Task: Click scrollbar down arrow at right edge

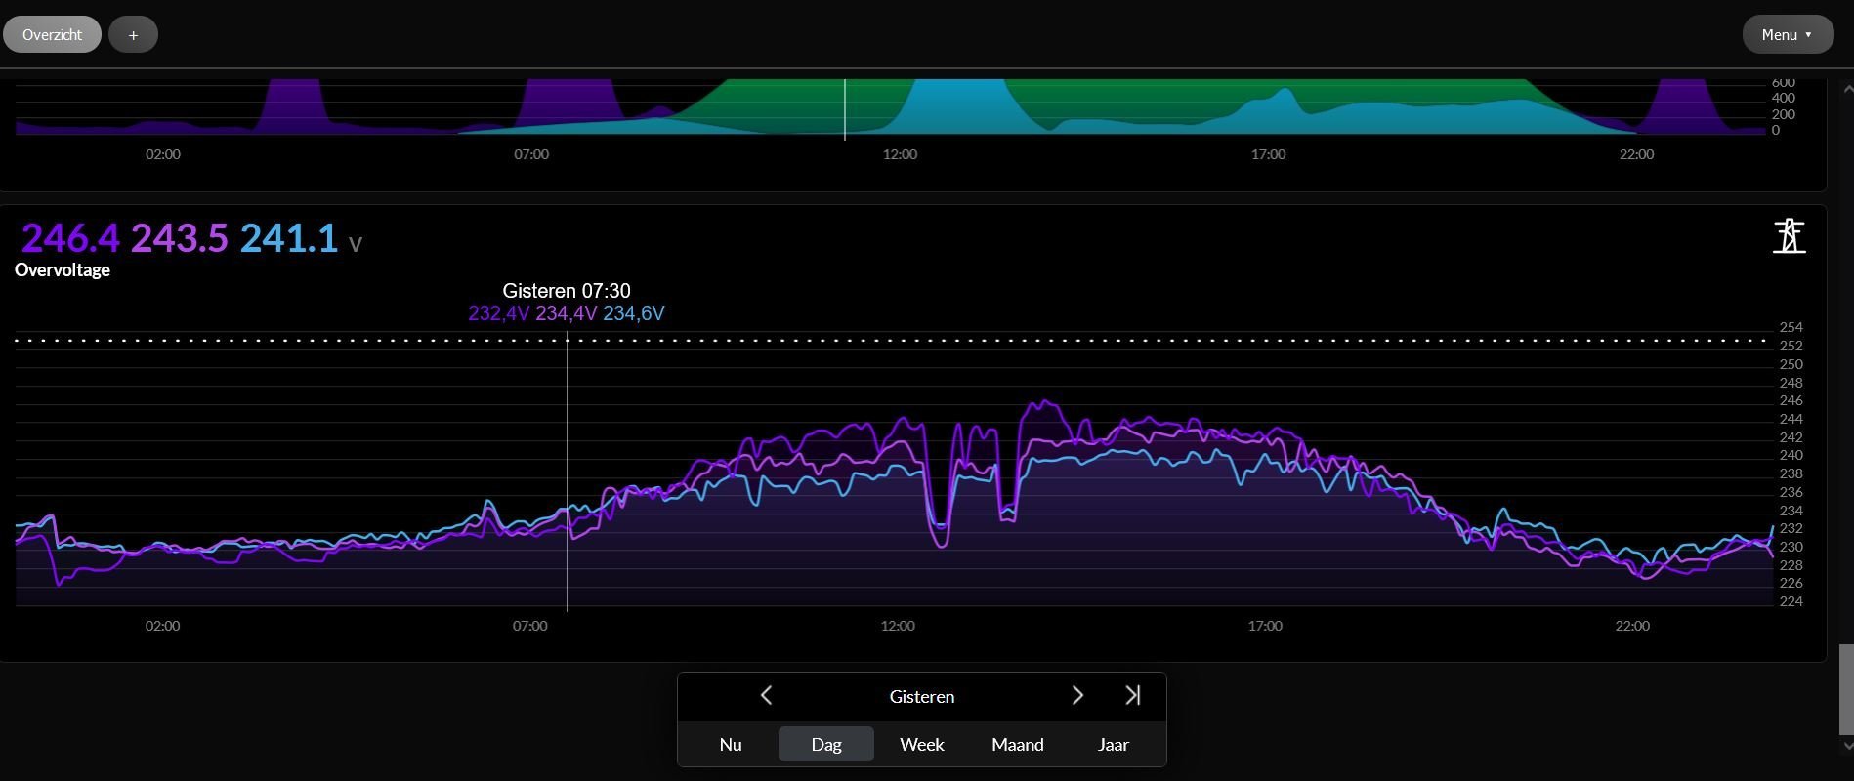Action: click(1845, 746)
